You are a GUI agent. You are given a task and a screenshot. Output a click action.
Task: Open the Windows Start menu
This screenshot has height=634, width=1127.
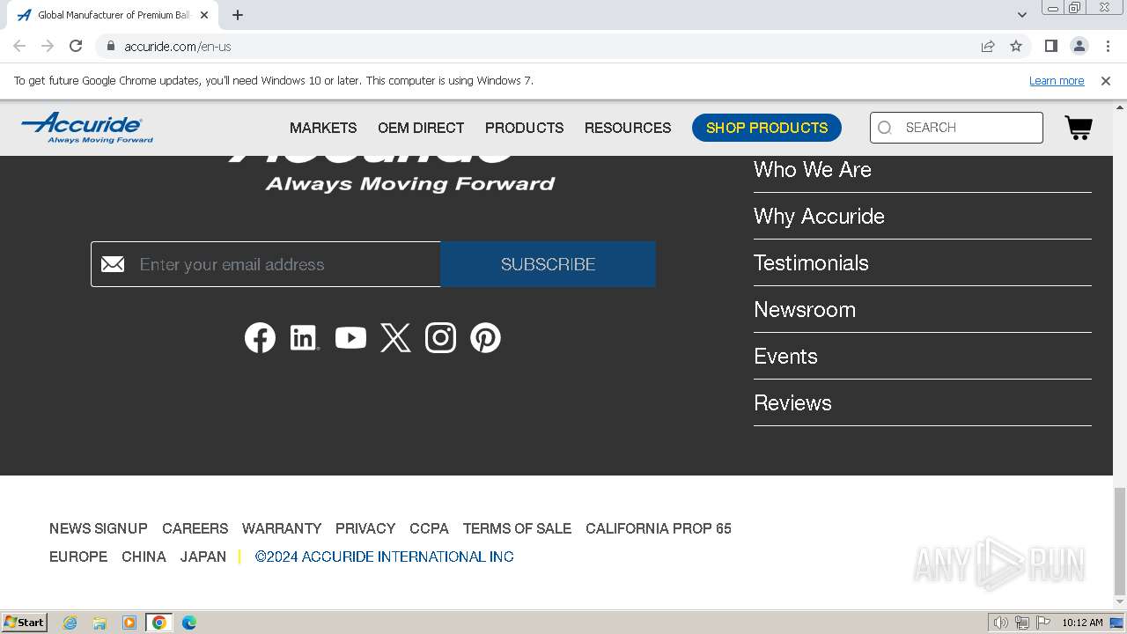[x=25, y=623]
